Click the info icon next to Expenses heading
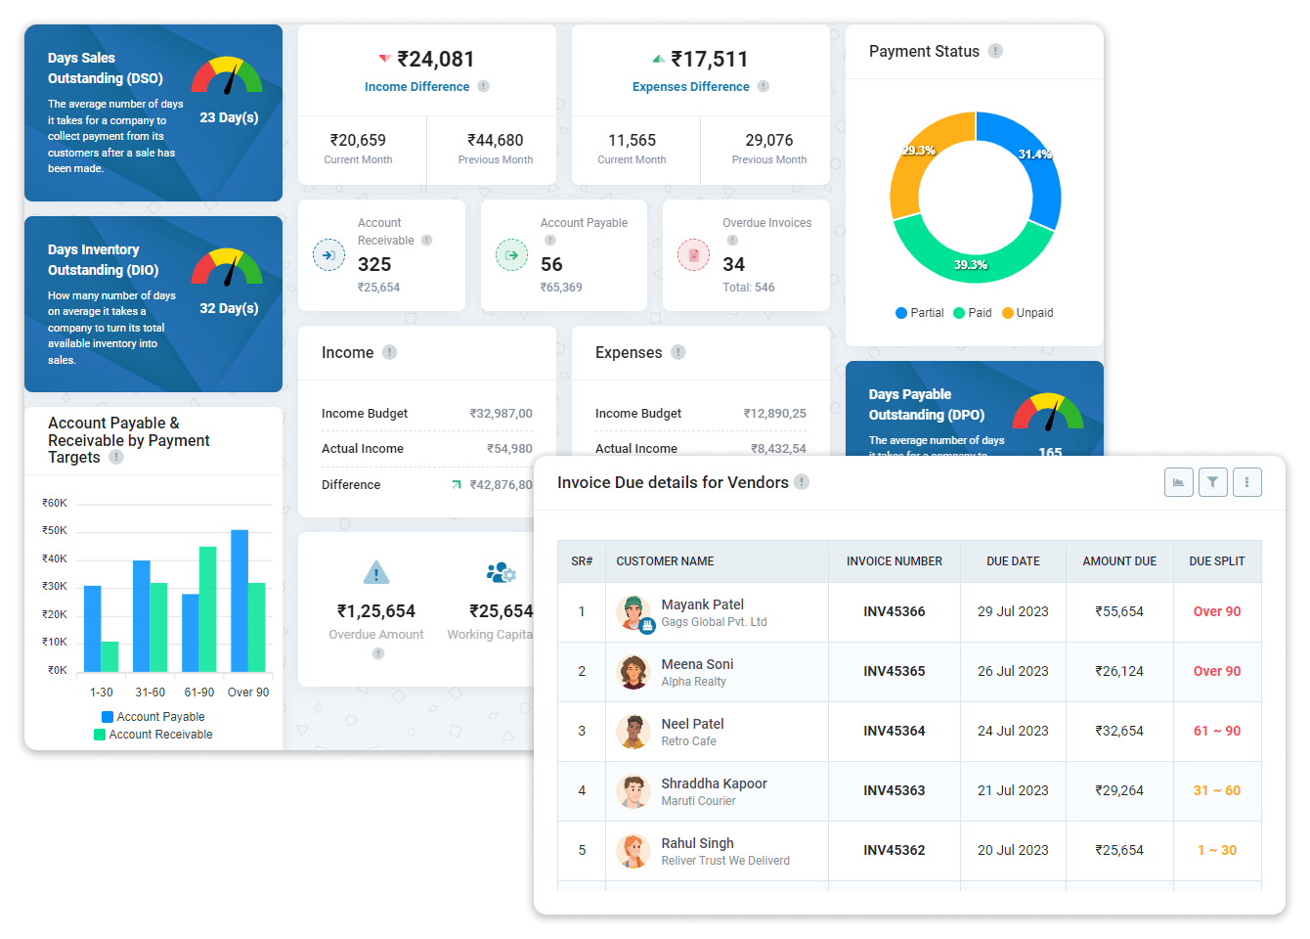This screenshot has height=939, width=1310. click(677, 352)
